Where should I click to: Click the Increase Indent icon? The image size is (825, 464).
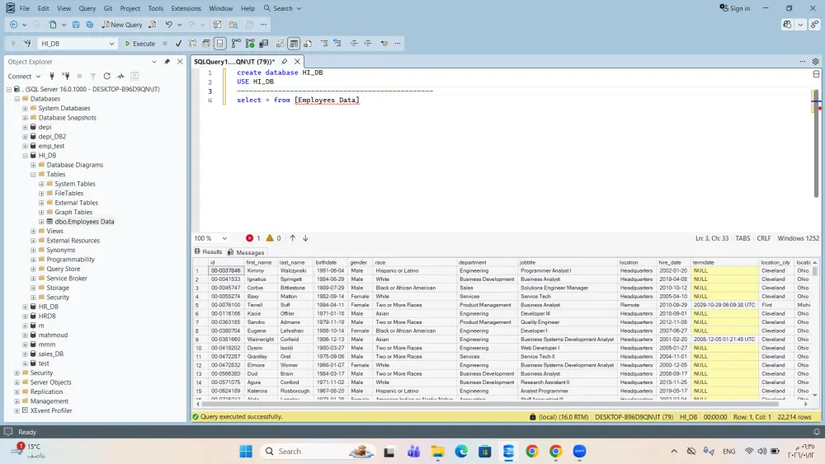pos(368,44)
